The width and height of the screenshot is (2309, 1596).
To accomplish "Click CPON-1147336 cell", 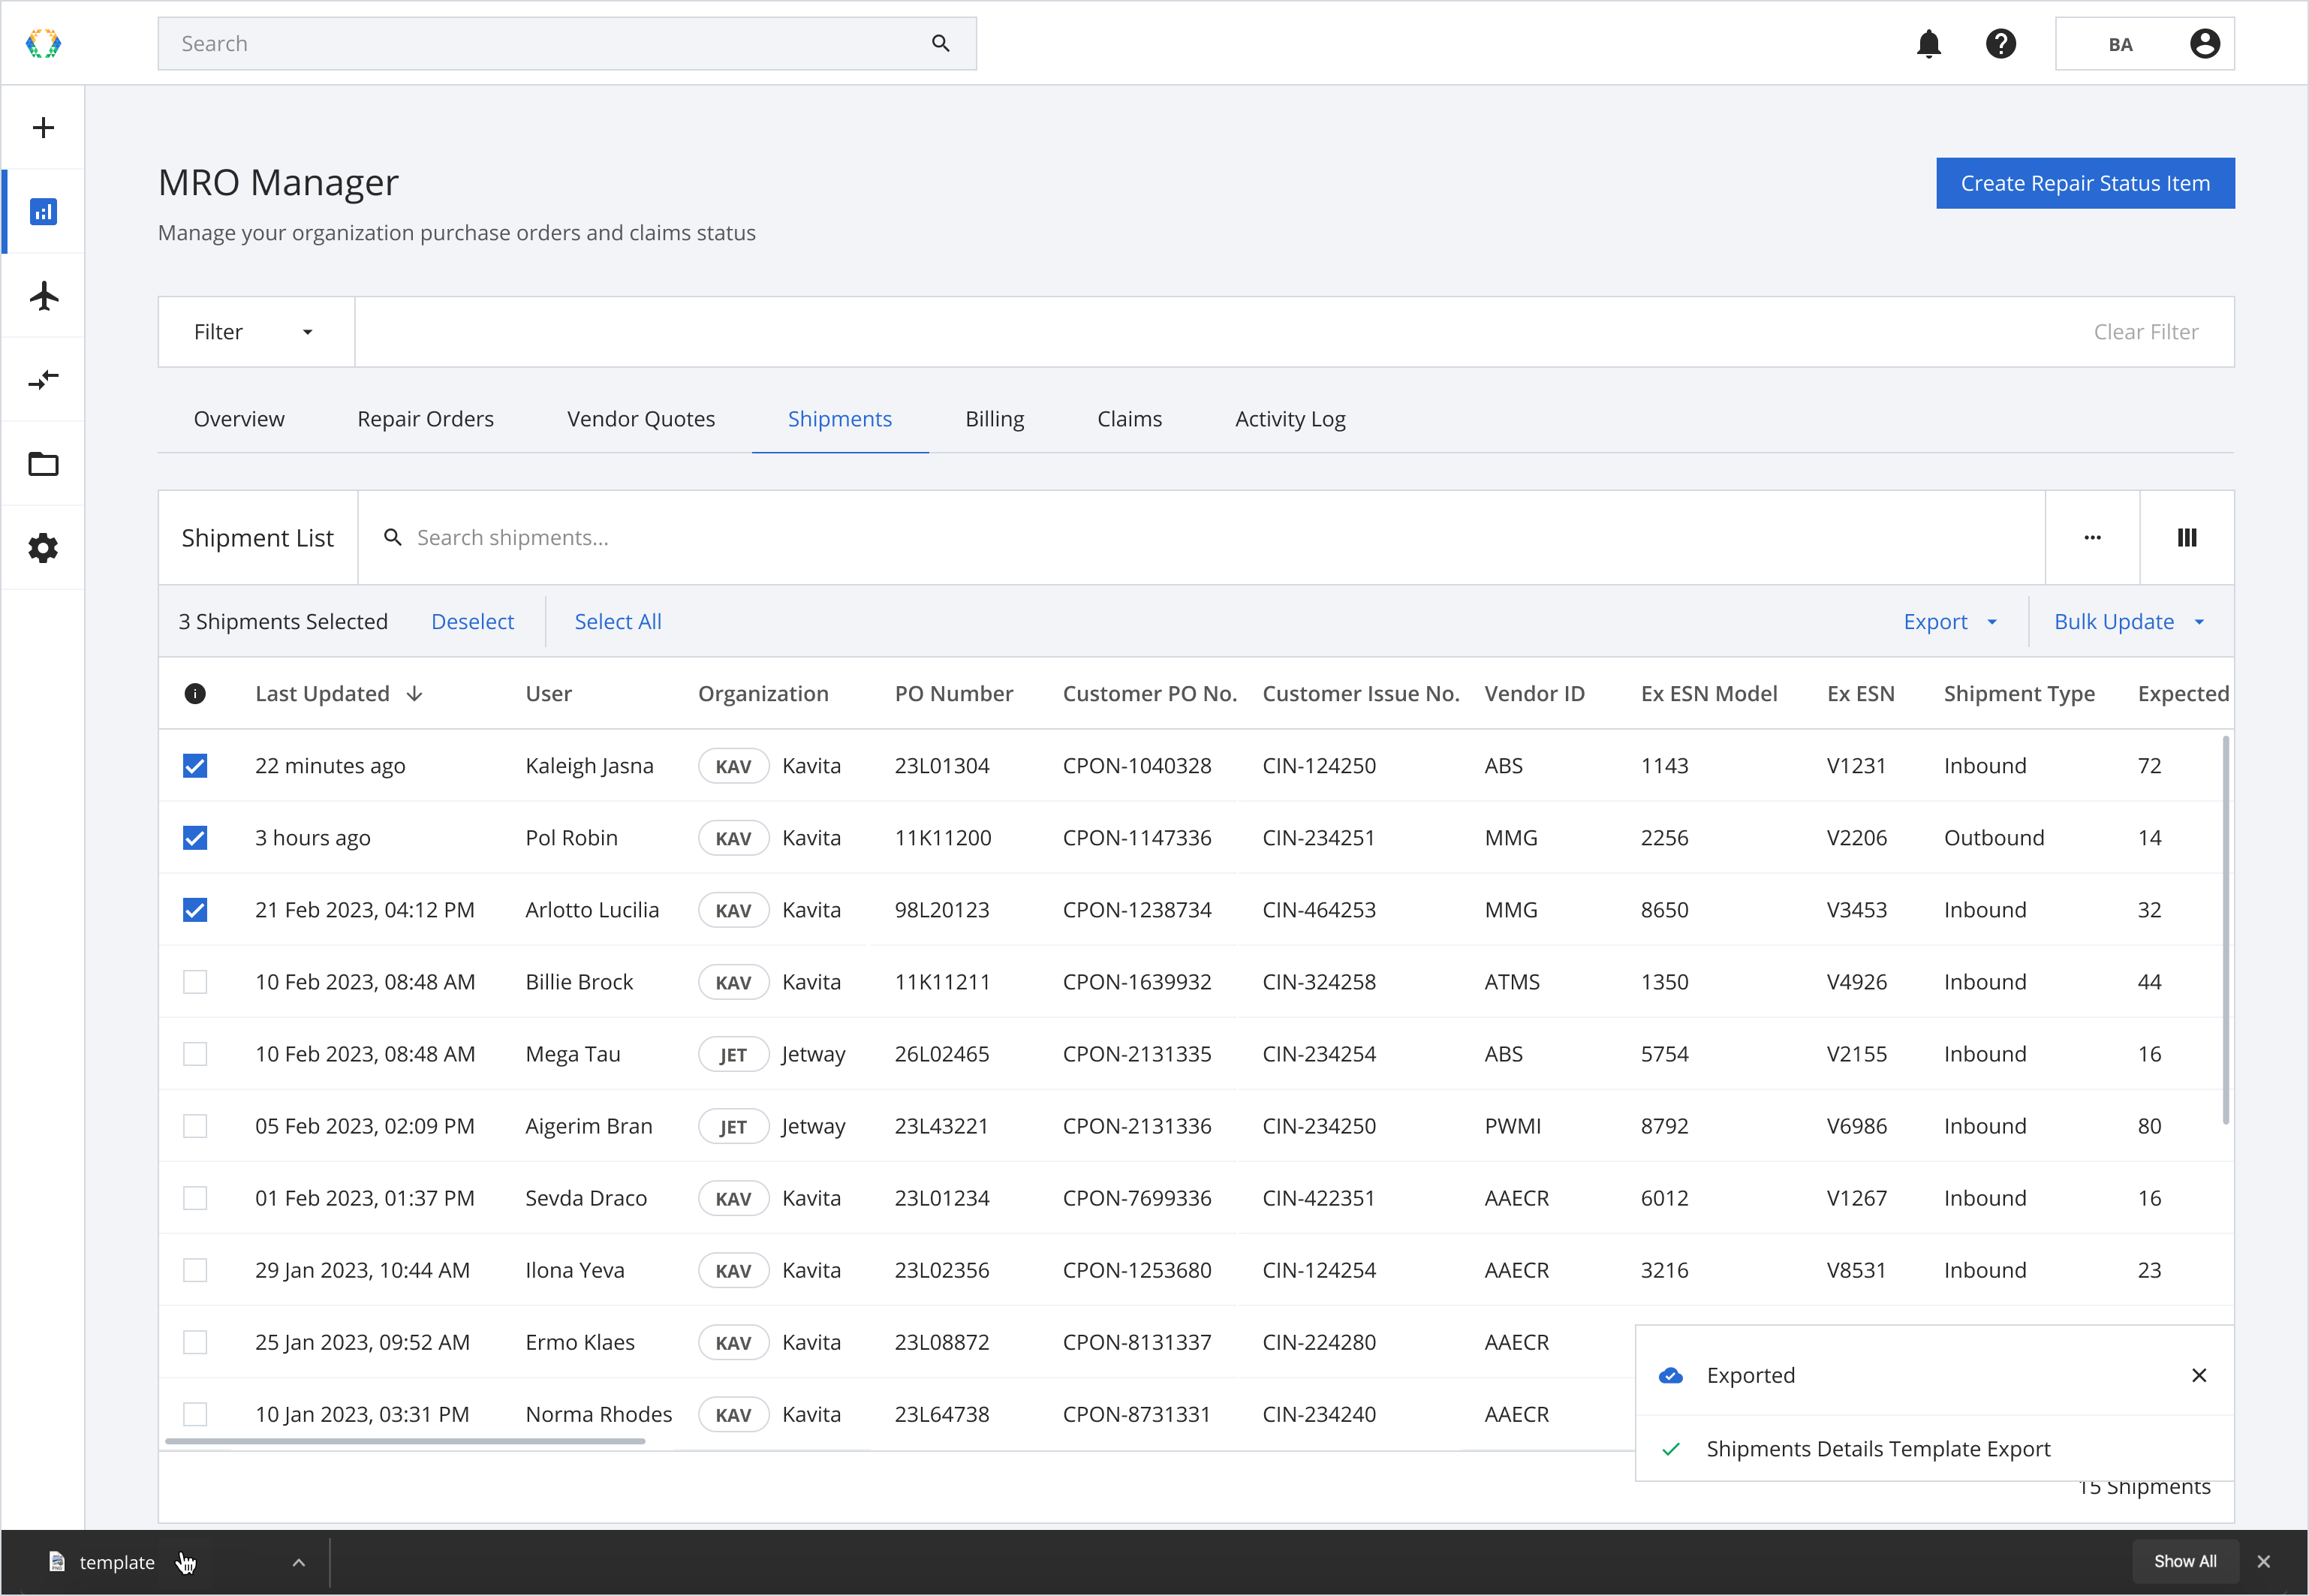I will coord(1137,838).
